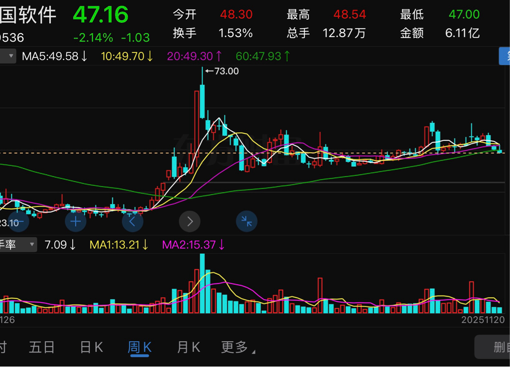510x367 pixels.
Task: Move chart right with forward chevron
Action: coord(189,221)
